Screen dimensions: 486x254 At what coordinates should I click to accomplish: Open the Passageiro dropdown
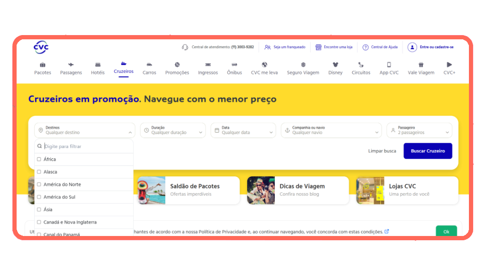click(x=420, y=130)
